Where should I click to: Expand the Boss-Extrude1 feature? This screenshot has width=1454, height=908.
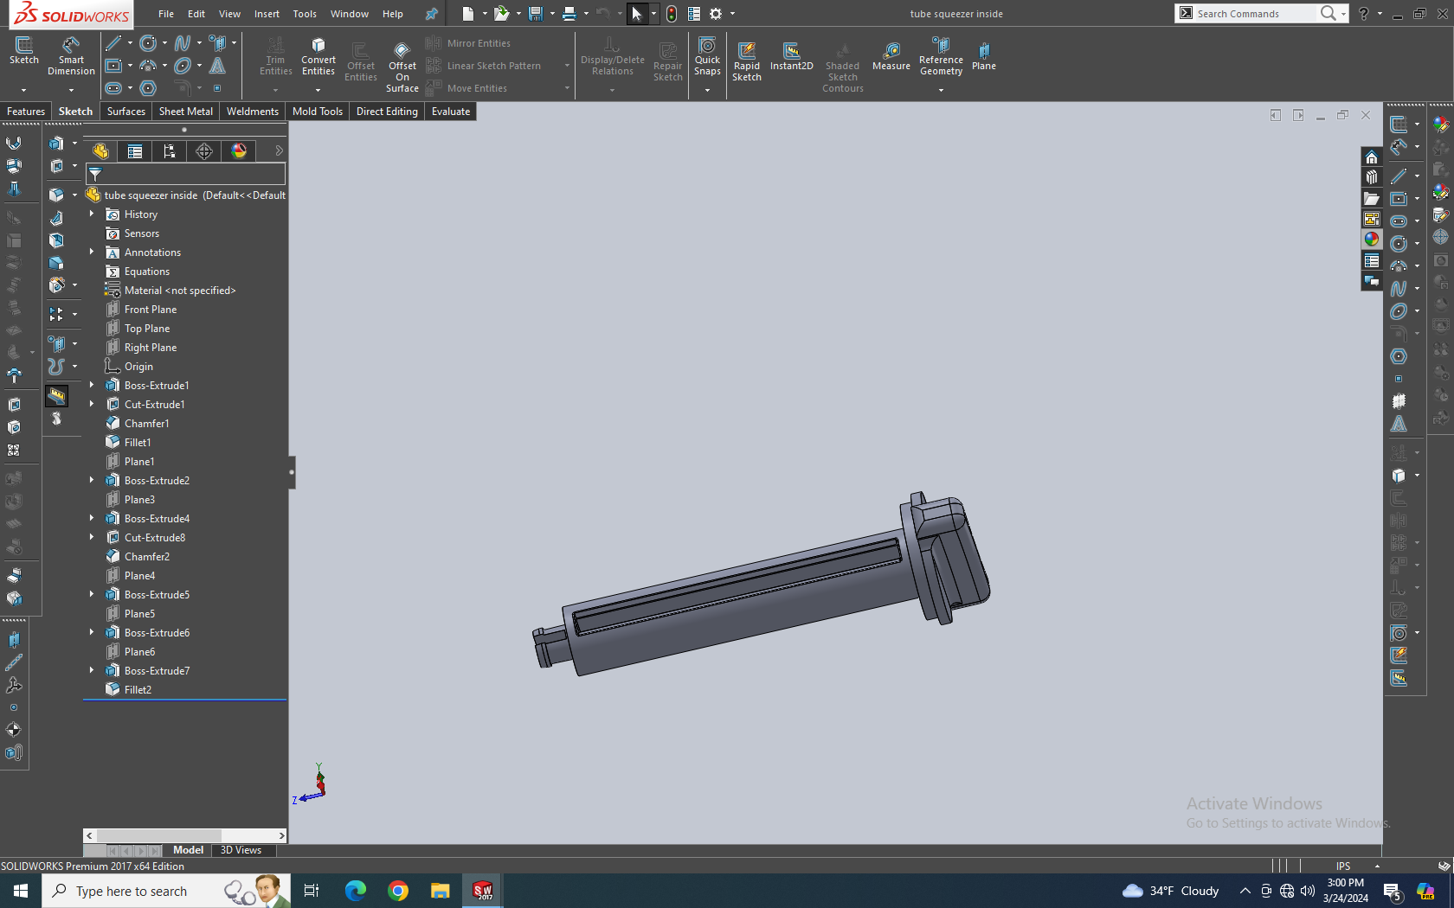pos(92,385)
